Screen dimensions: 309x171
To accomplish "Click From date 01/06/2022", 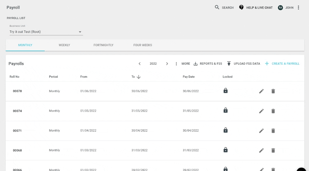I will 88,91.
